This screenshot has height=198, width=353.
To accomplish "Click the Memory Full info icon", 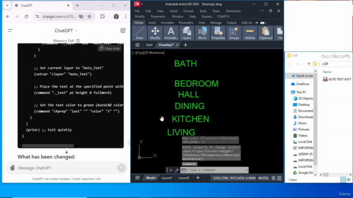I will (x=78, y=41).
